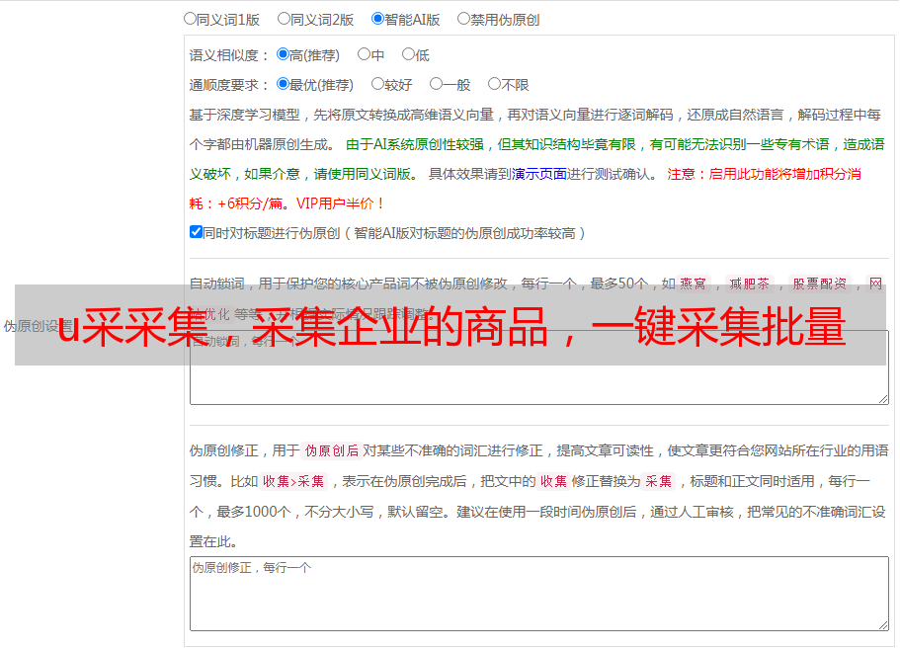Select 禁用伪原创 to disable rewriting

click(463, 18)
